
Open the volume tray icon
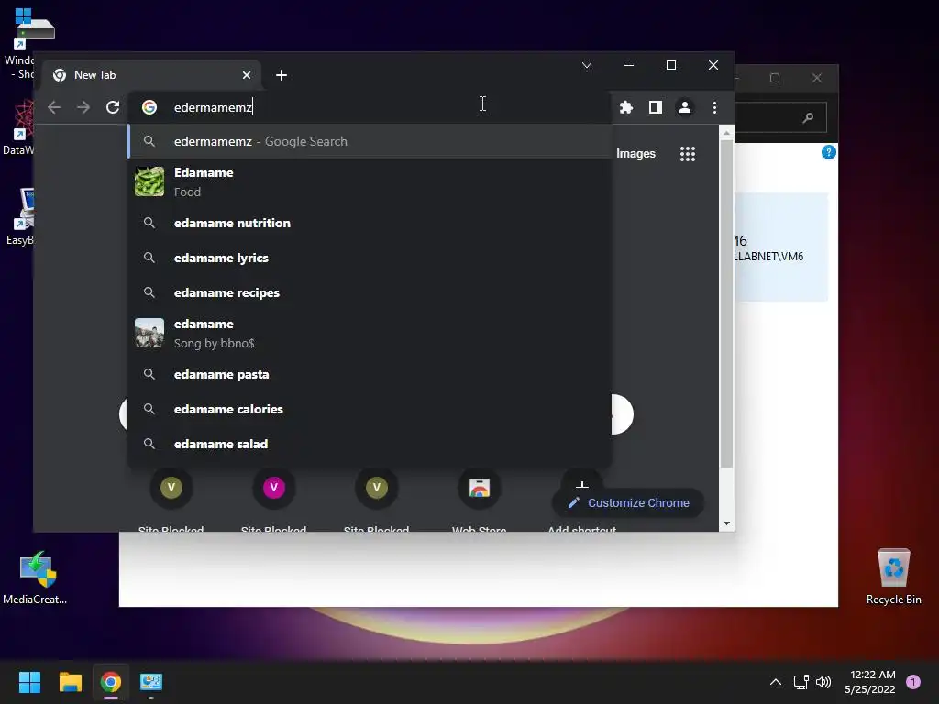823,682
